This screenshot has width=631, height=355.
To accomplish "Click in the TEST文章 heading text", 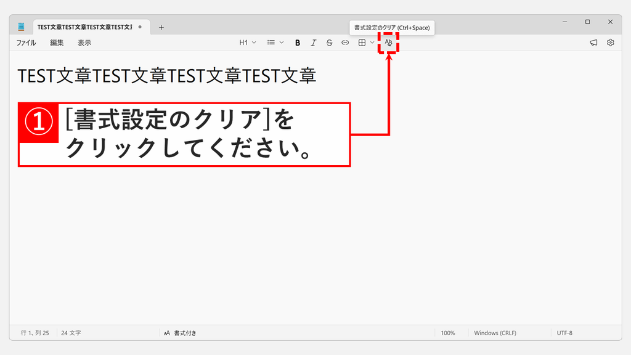I will click(167, 76).
